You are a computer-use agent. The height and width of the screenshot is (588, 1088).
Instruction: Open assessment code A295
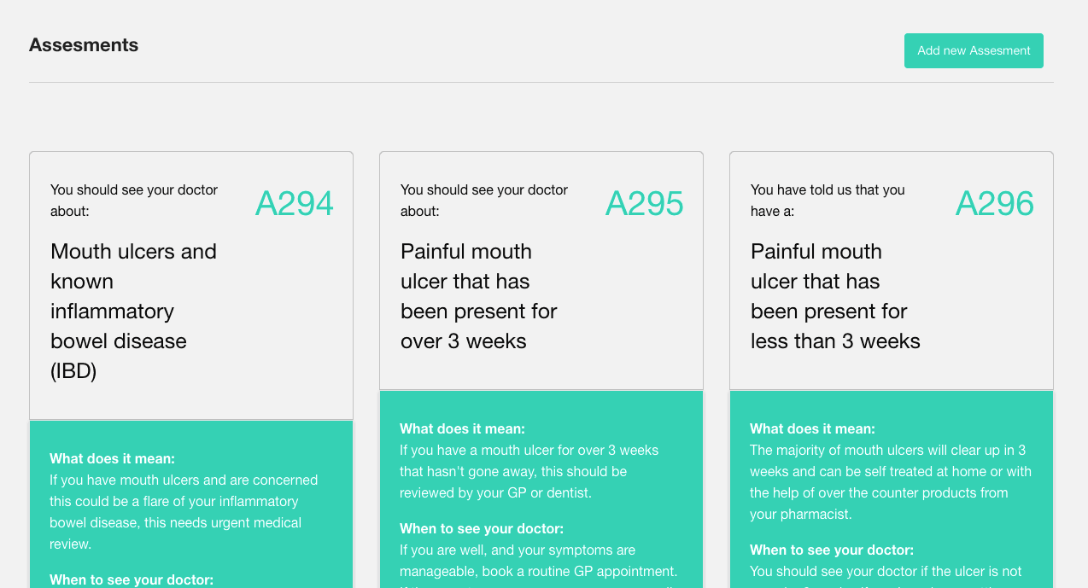click(x=645, y=203)
